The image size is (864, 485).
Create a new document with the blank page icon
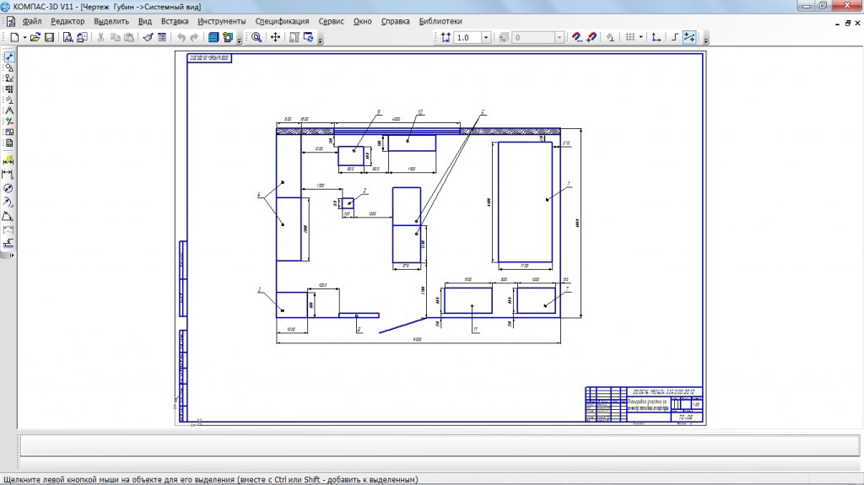(15, 37)
